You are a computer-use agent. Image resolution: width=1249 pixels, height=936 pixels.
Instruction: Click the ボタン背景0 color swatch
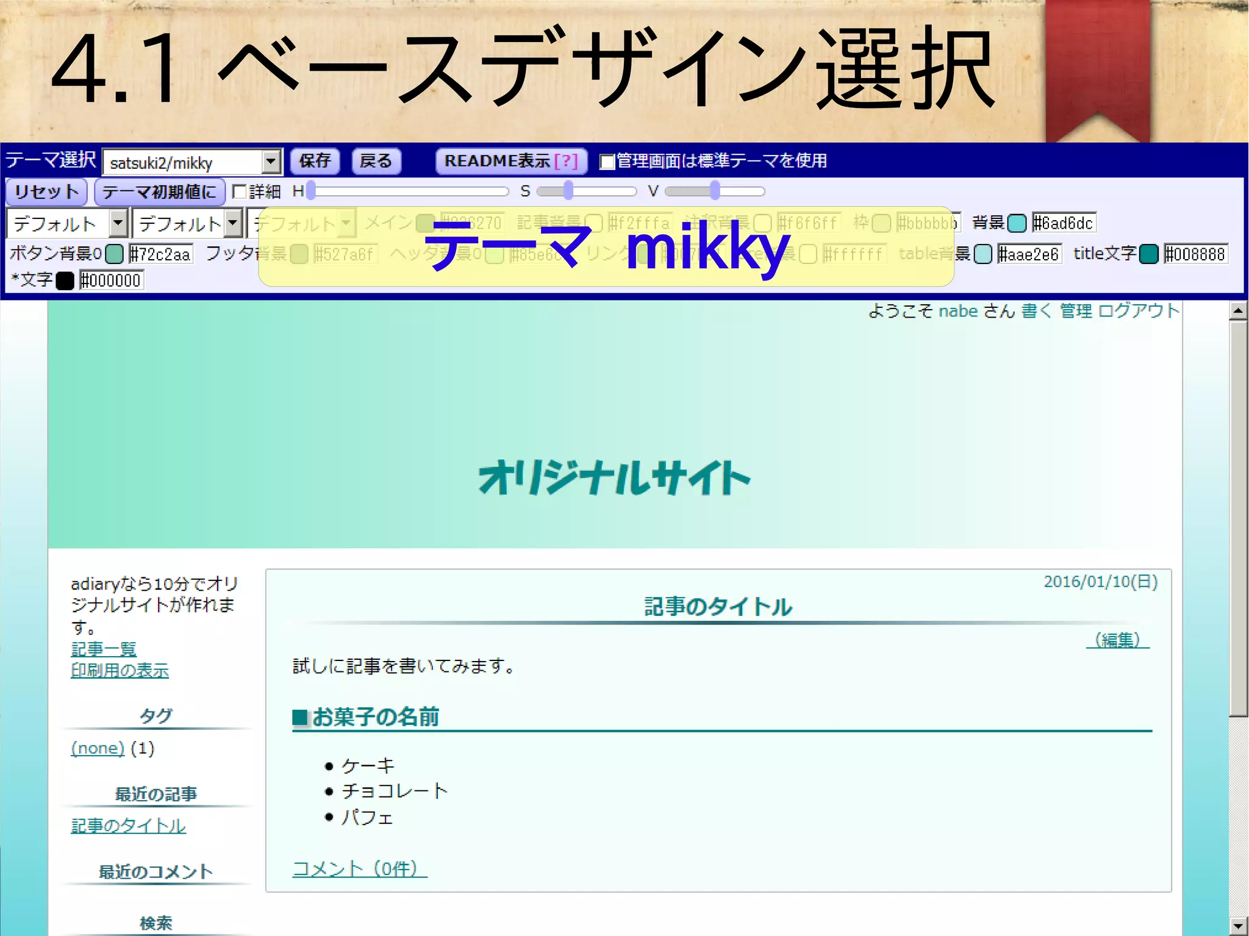click(114, 254)
